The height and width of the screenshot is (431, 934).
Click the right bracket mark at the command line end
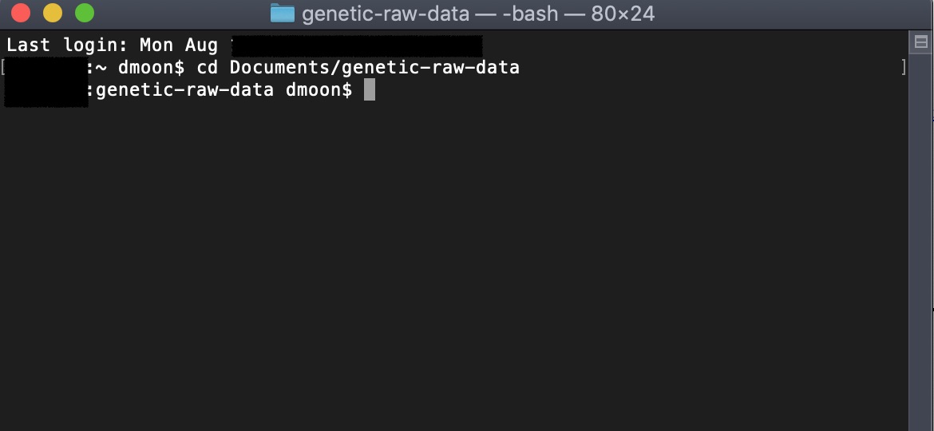point(904,67)
